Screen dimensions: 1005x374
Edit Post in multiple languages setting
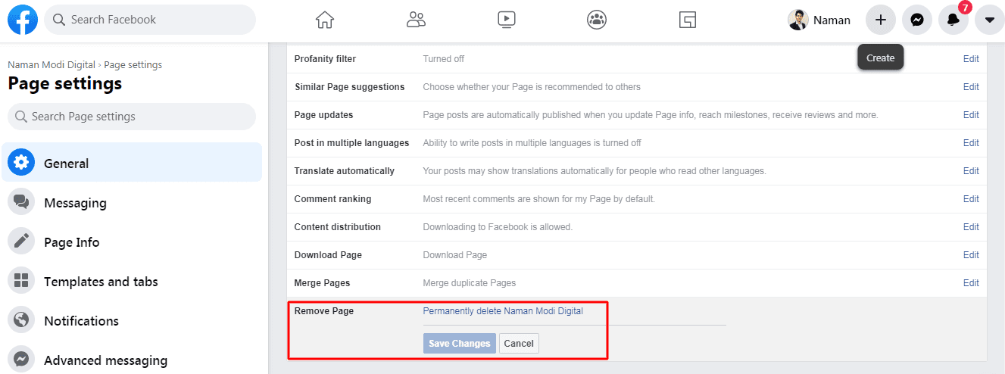[971, 143]
